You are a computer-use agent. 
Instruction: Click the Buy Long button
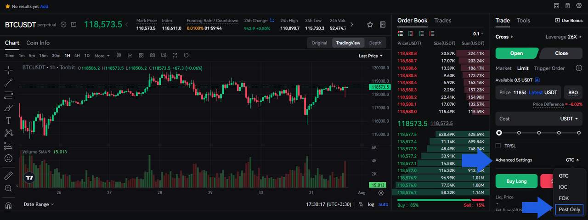click(x=516, y=181)
